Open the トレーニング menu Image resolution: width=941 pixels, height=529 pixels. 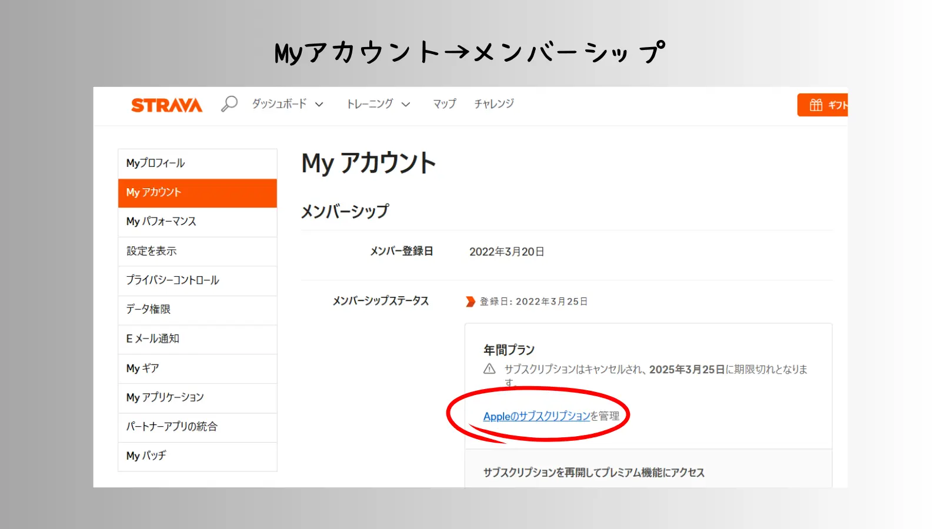(370, 104)
